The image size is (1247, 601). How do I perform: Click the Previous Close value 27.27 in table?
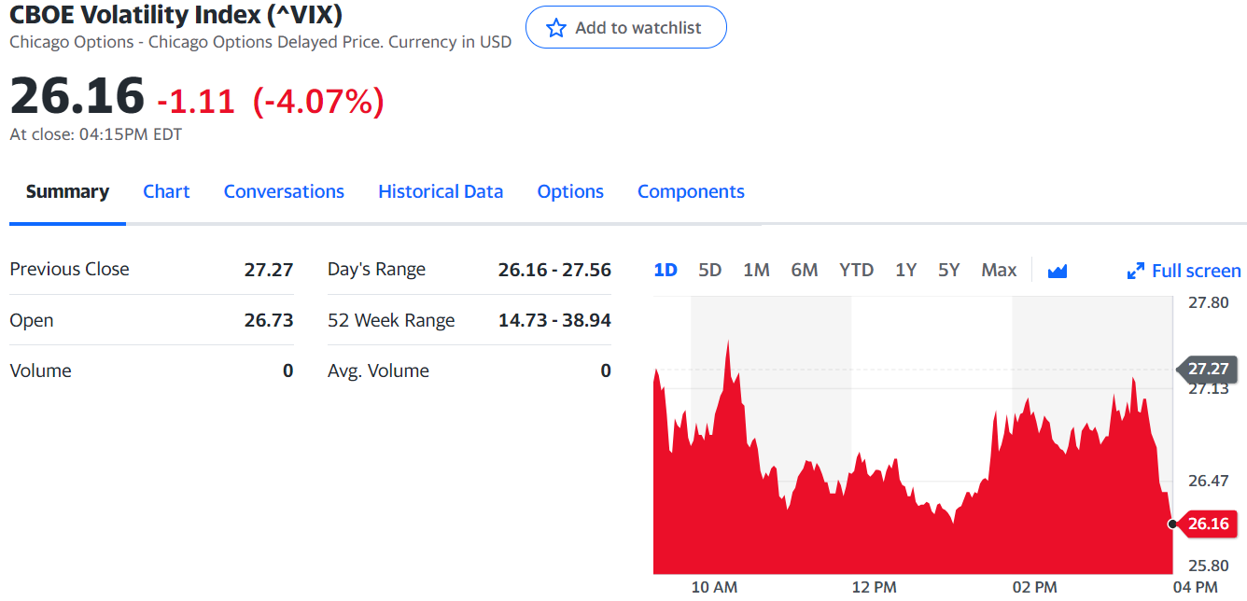click(x=269, y=270)
